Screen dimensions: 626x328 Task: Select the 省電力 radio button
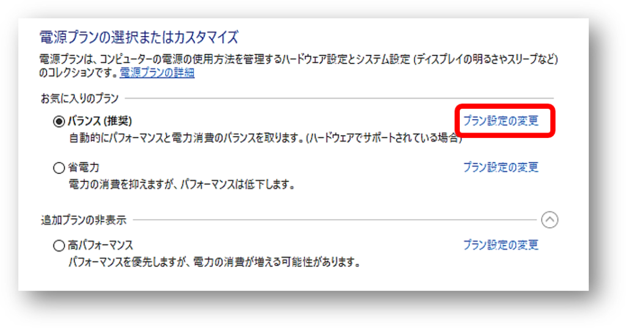coord(59,167)
